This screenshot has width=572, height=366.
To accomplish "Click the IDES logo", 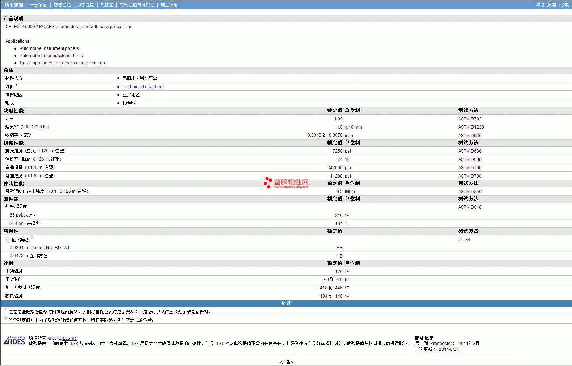I will click(x=14, y=340).
